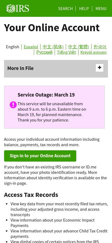Viewport: 112px width, 243px height.
Task: Switch language to 한국어
Action: pos(100,47)
